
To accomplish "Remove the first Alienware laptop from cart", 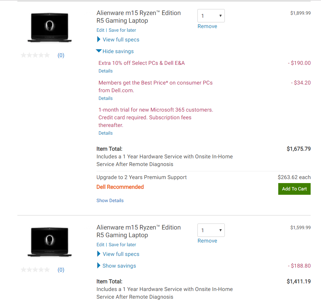I will (x=207, y=26).
